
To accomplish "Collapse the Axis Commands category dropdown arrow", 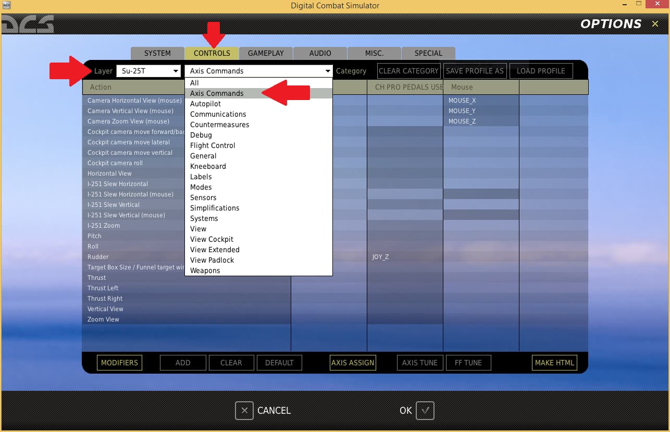I will [328, 71].
